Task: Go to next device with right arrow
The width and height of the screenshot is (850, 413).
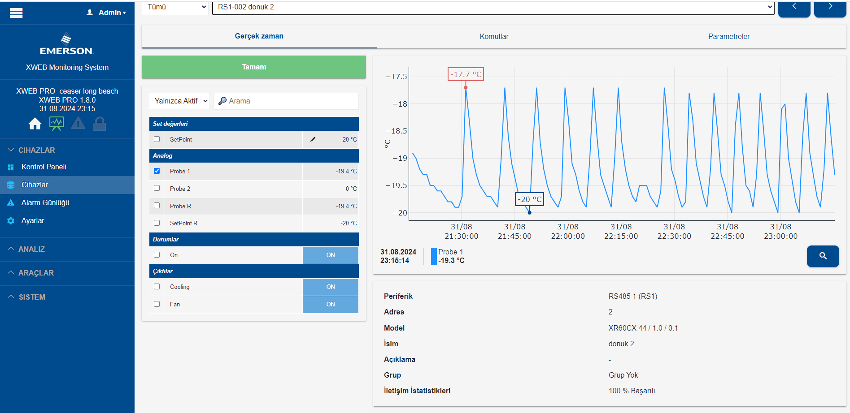Action: point(830,8)
